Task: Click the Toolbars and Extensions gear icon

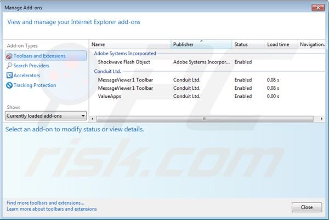Action: tap(9, 56)
